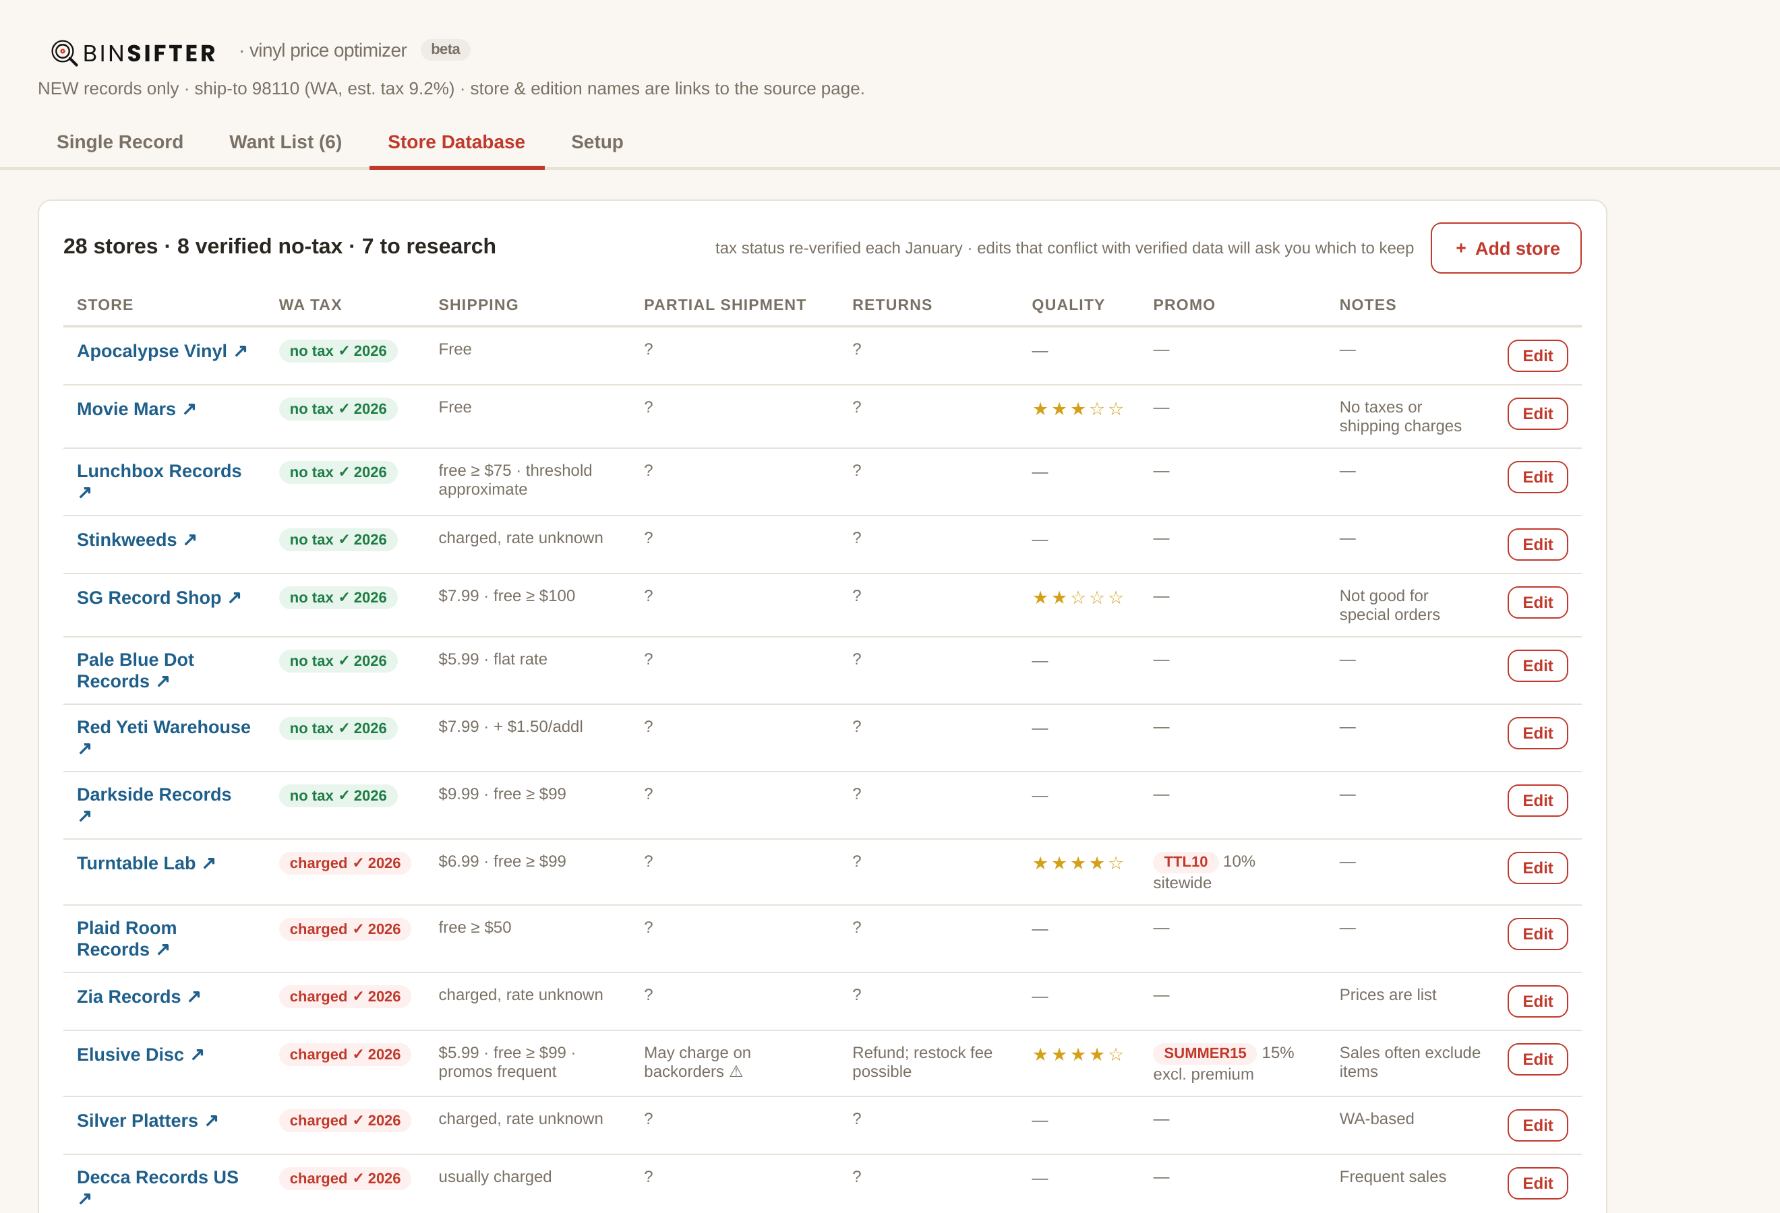1780x1213 pixels.
Task: Click the STORE column header
Action: (105, 305)
